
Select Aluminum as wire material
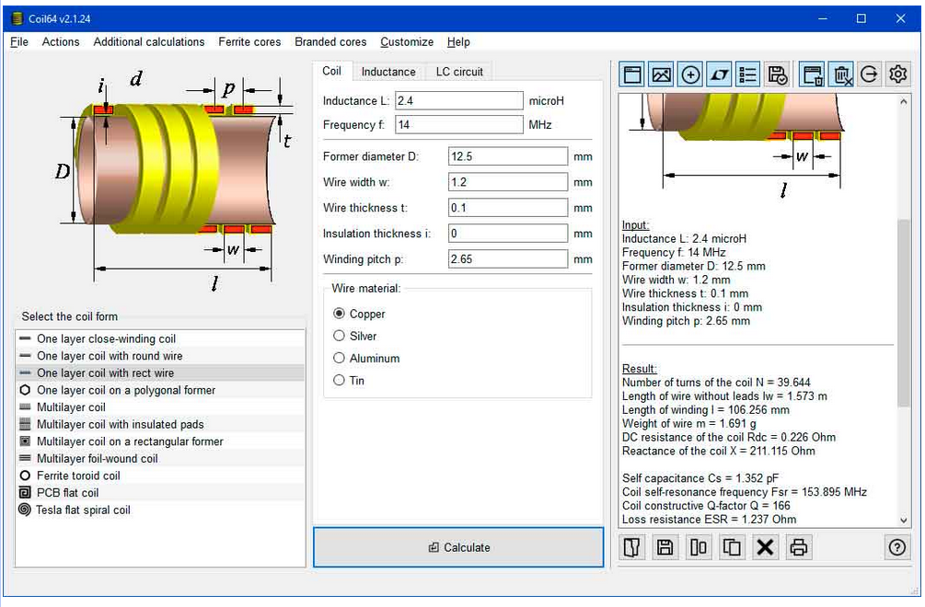coord(366,359)
